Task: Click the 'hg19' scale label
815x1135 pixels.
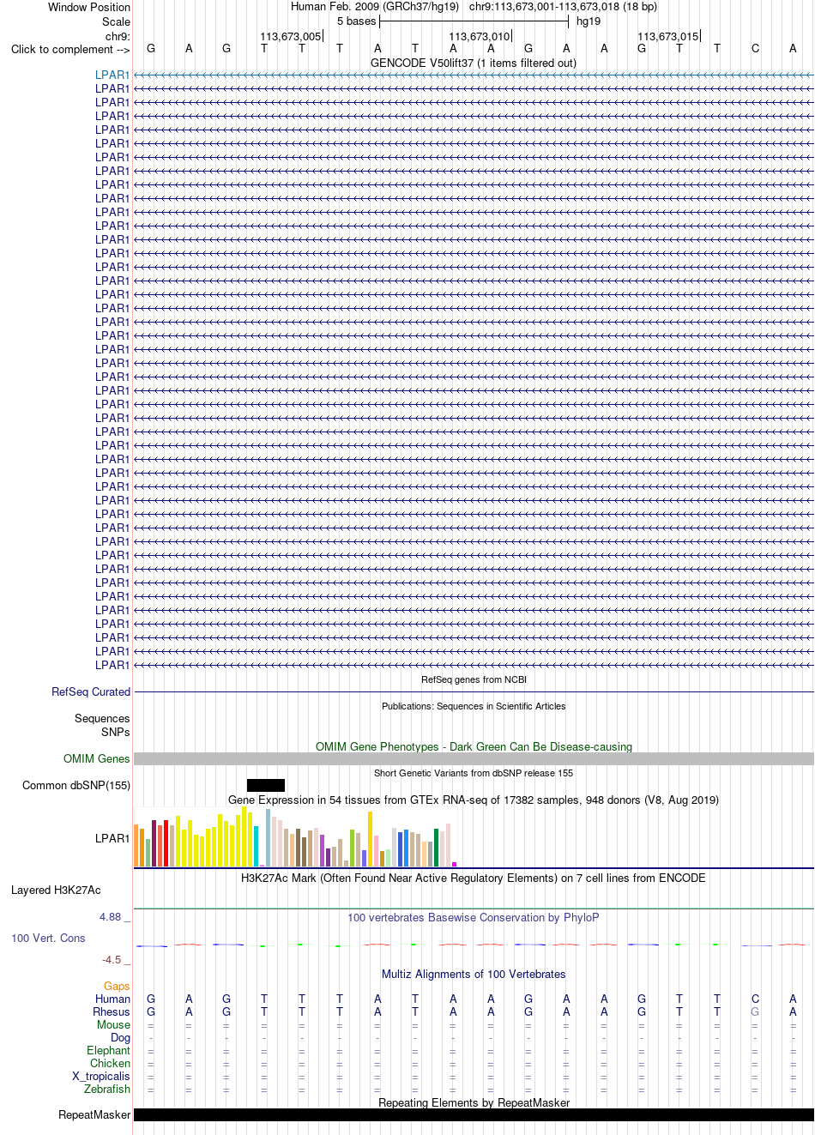Action: 589,21
